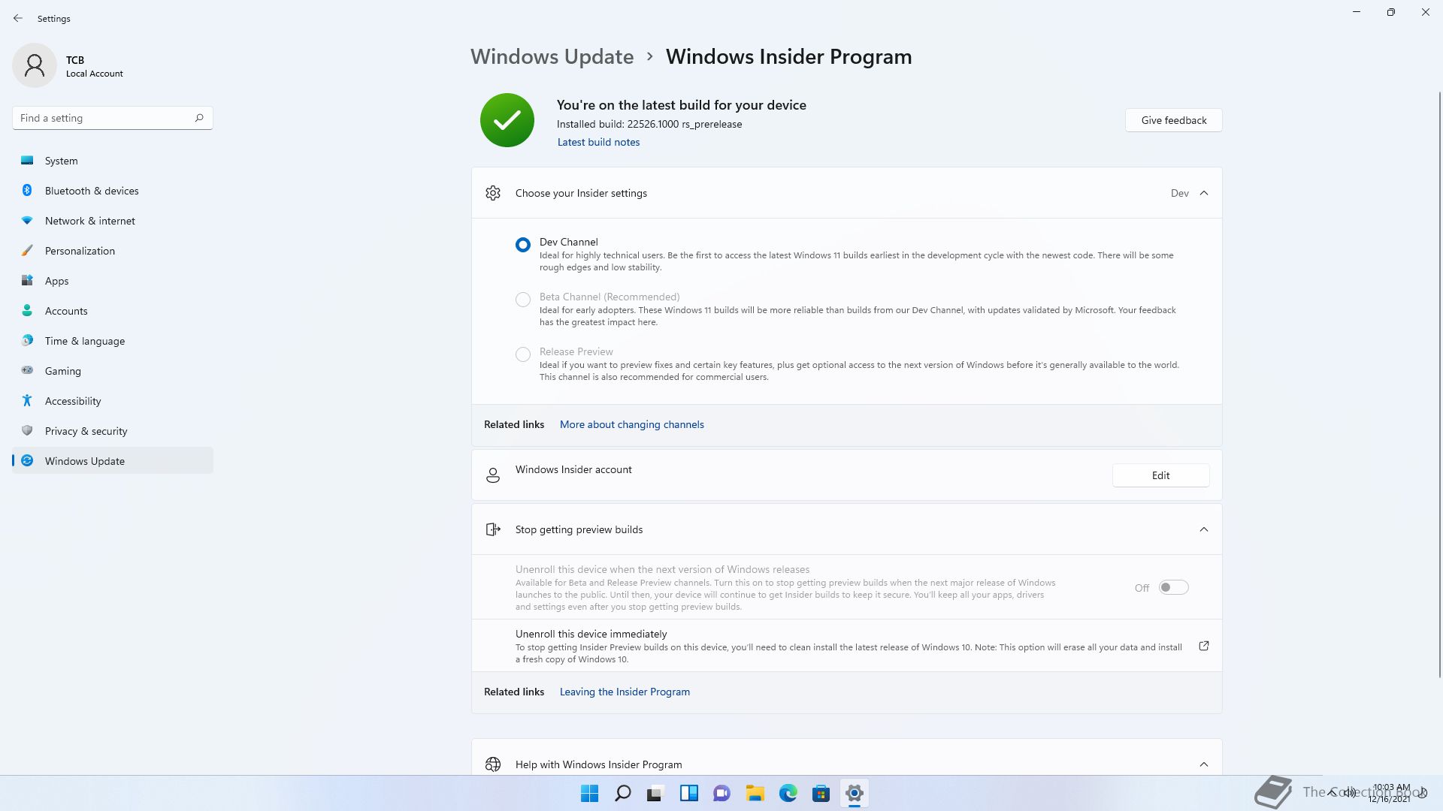Click the Settings icon on taskbar

point(855,793)
